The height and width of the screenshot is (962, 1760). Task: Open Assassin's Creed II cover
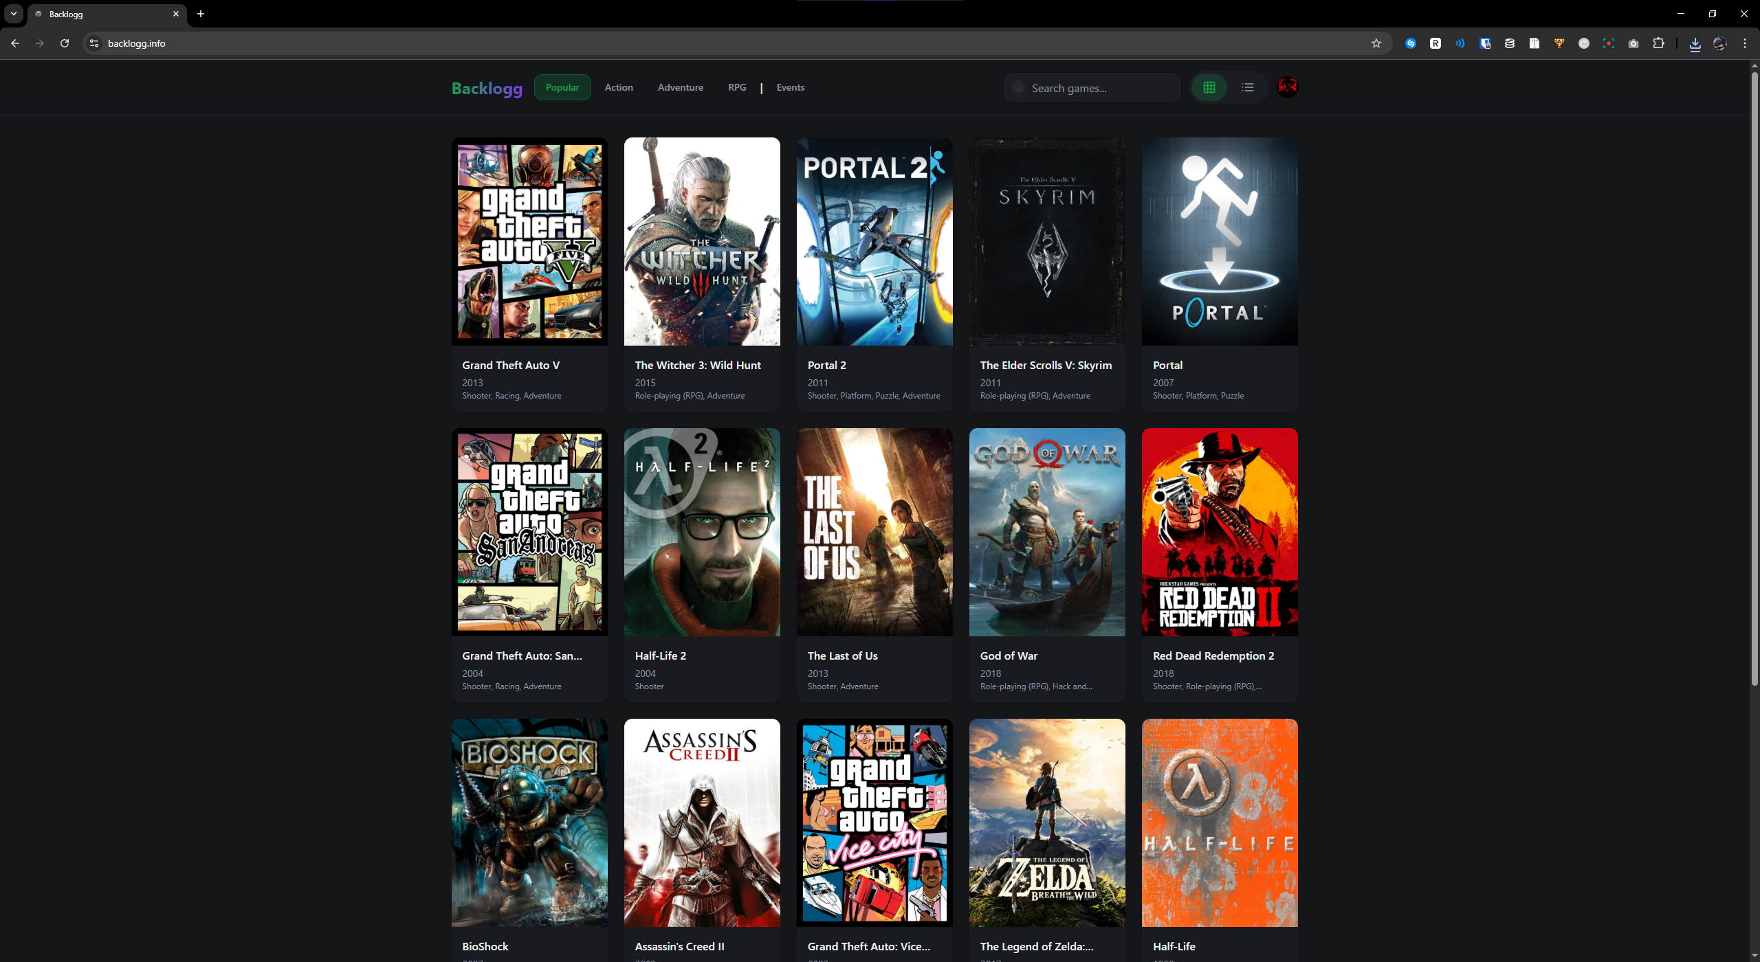point(702,823)
